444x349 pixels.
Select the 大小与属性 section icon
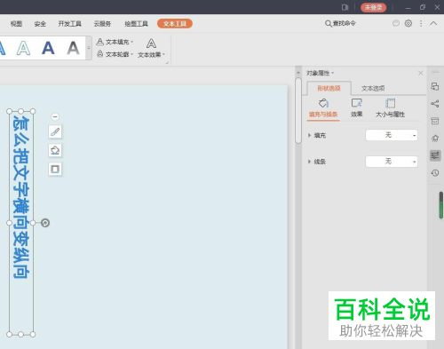390,108
